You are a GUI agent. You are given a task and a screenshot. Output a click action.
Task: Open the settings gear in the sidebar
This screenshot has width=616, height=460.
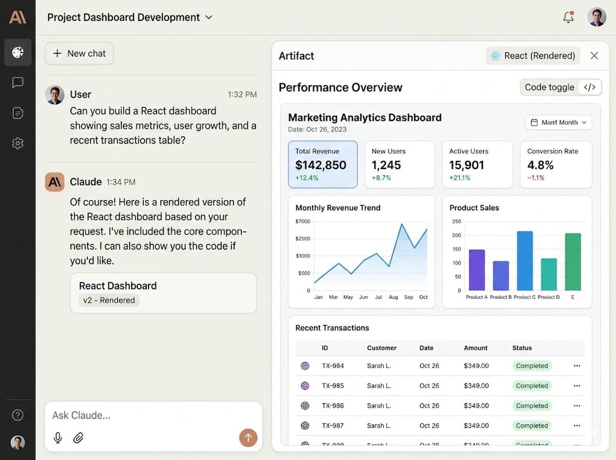click(18, 143)
